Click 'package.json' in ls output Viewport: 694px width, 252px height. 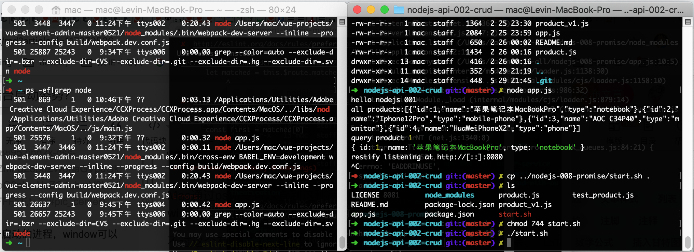click(x=449, y=214)
